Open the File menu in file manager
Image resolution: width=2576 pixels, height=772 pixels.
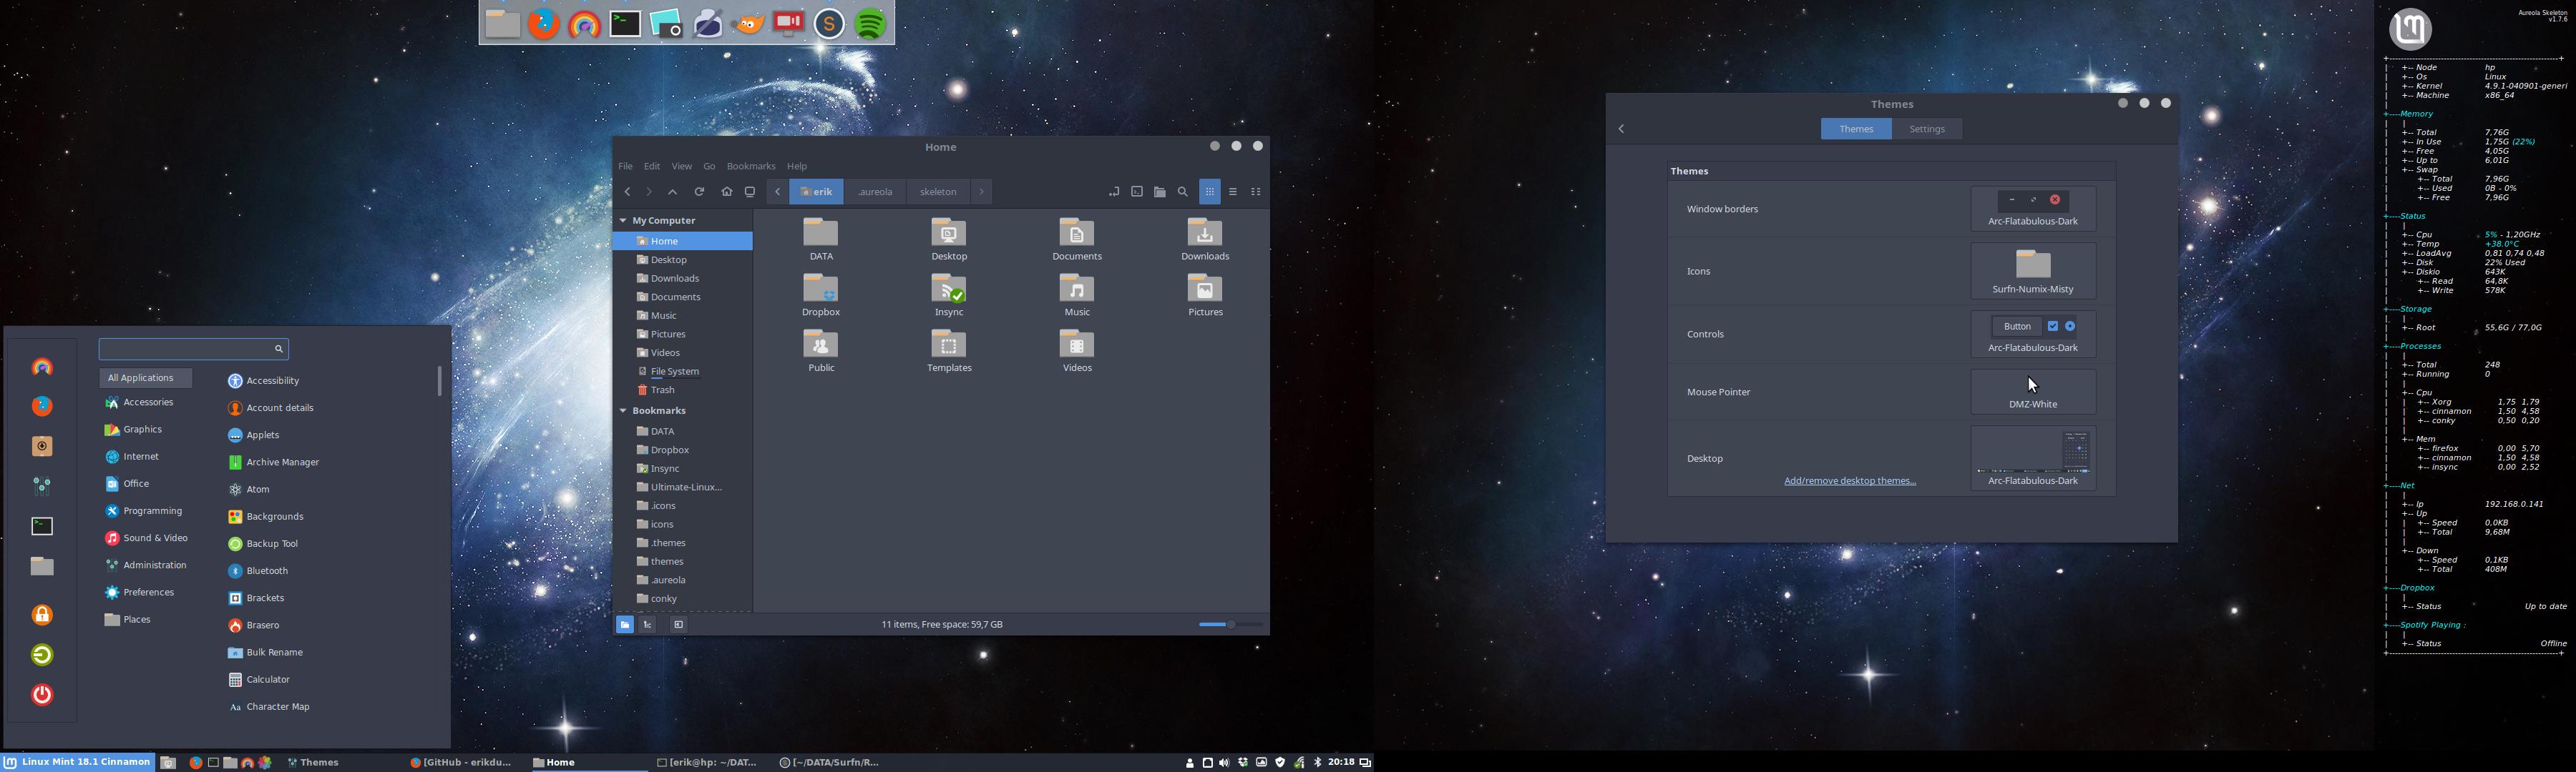[x=625, y=167]
